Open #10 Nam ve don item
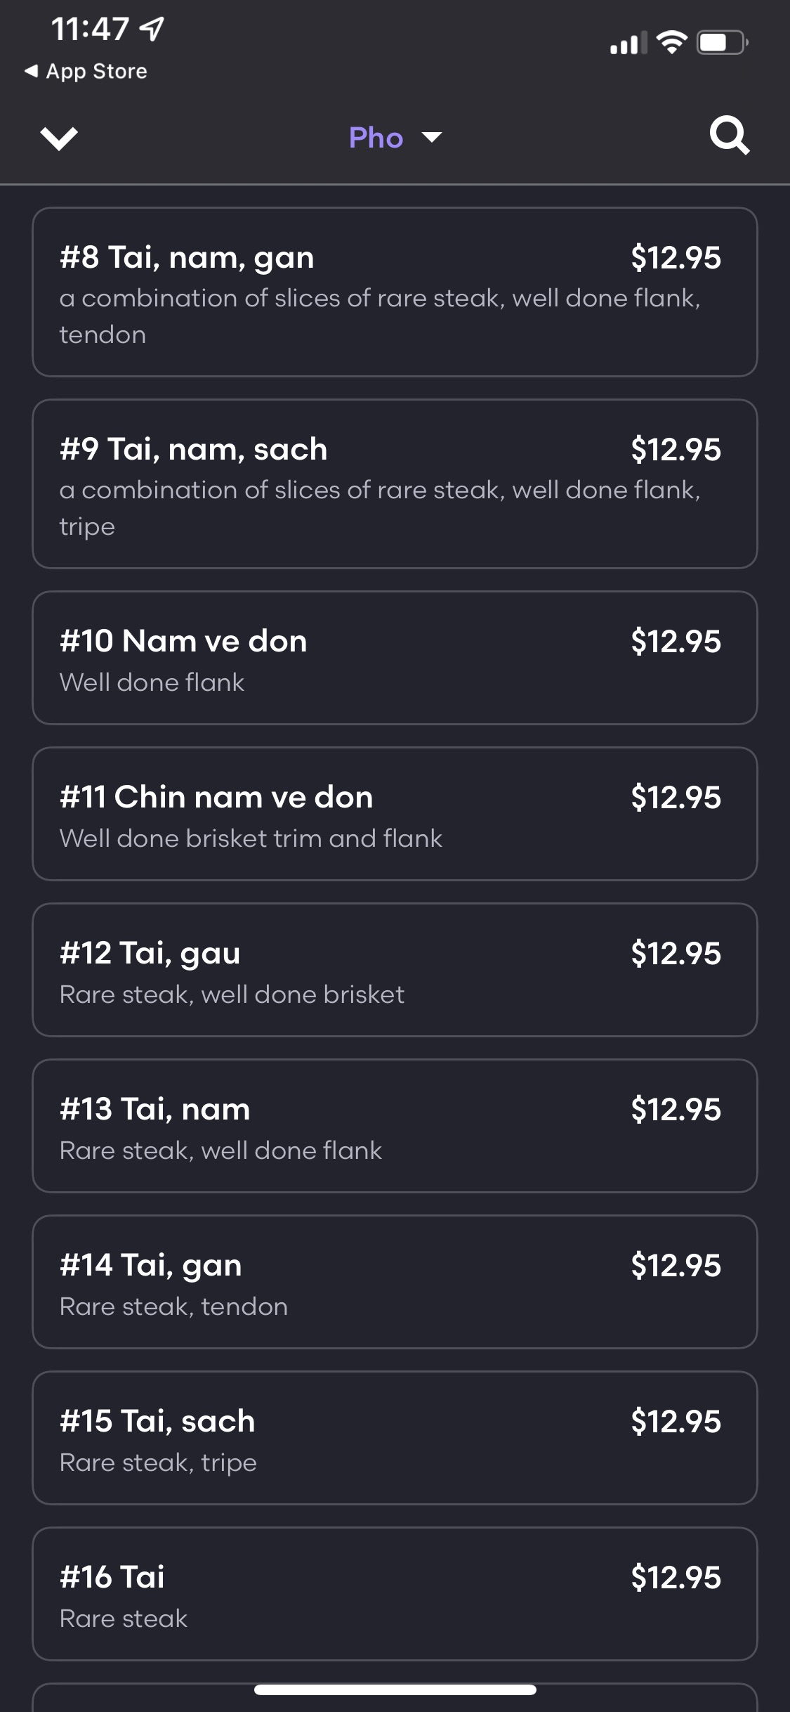Viewport: 790px width, 1712px height. 395,658
